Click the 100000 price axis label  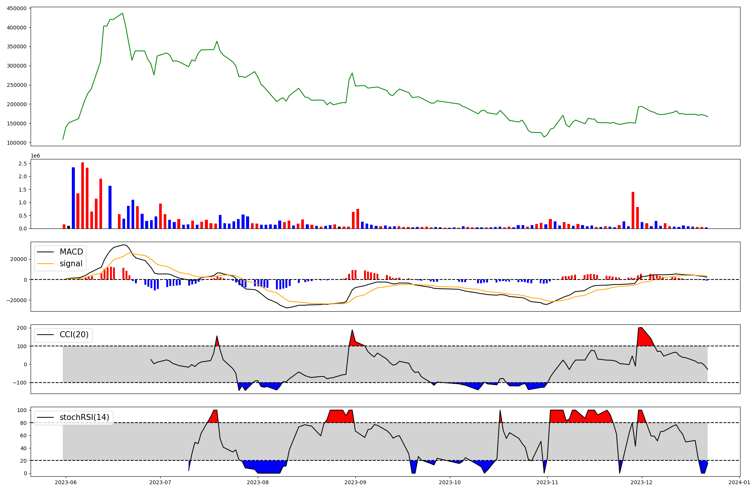(17, 143)
